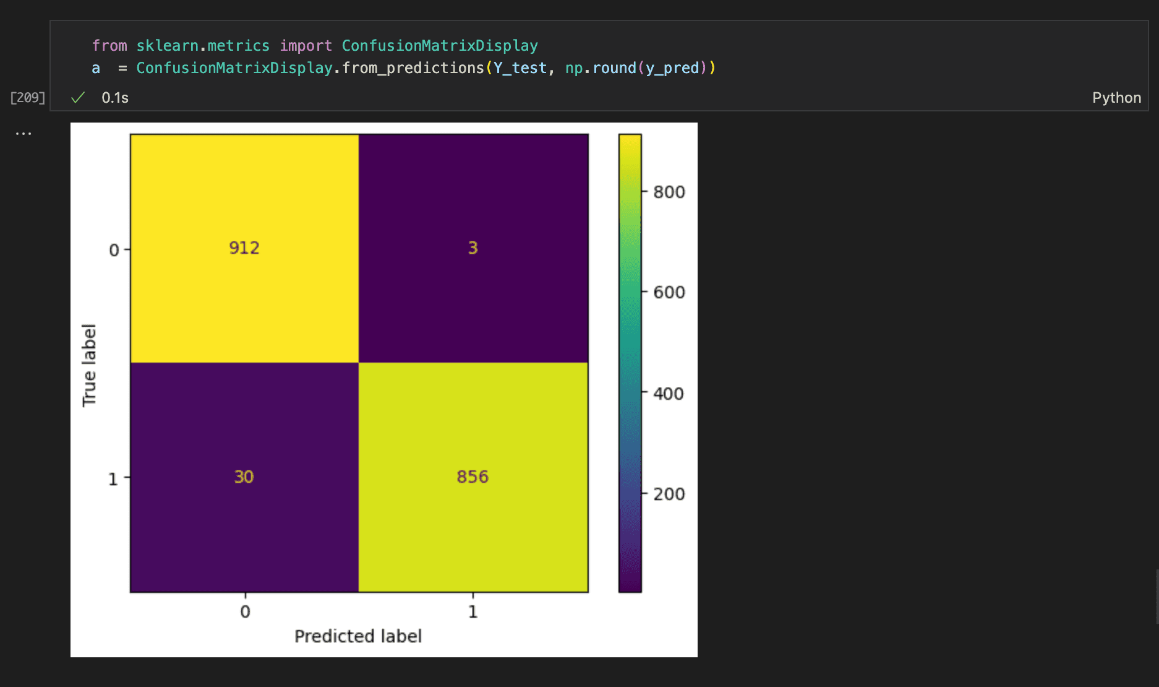Click the green execution success checkmark
This screenshot has width=1159, height=687.
pos(78,97)
